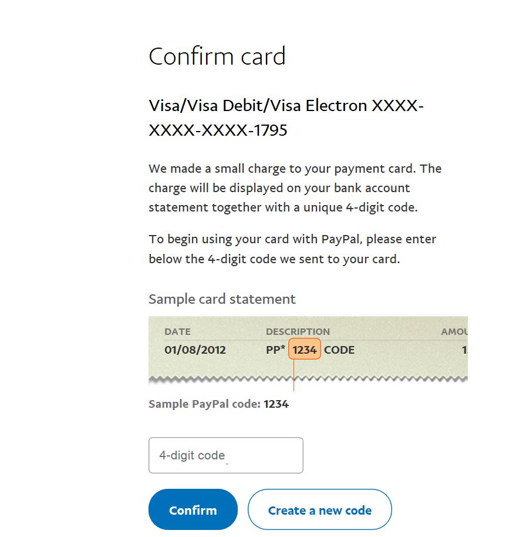Click the DATE column header in sample statement
Viewport: 523px width, 537px height.
click(x=177, y=331)
